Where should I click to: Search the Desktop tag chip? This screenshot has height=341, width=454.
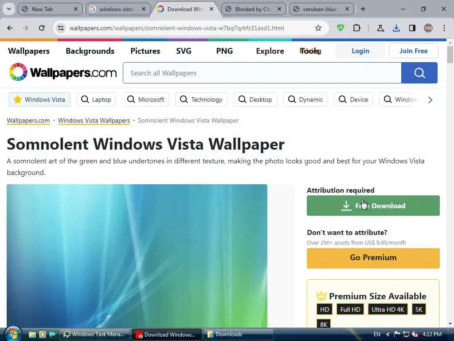tap(255, 99)
